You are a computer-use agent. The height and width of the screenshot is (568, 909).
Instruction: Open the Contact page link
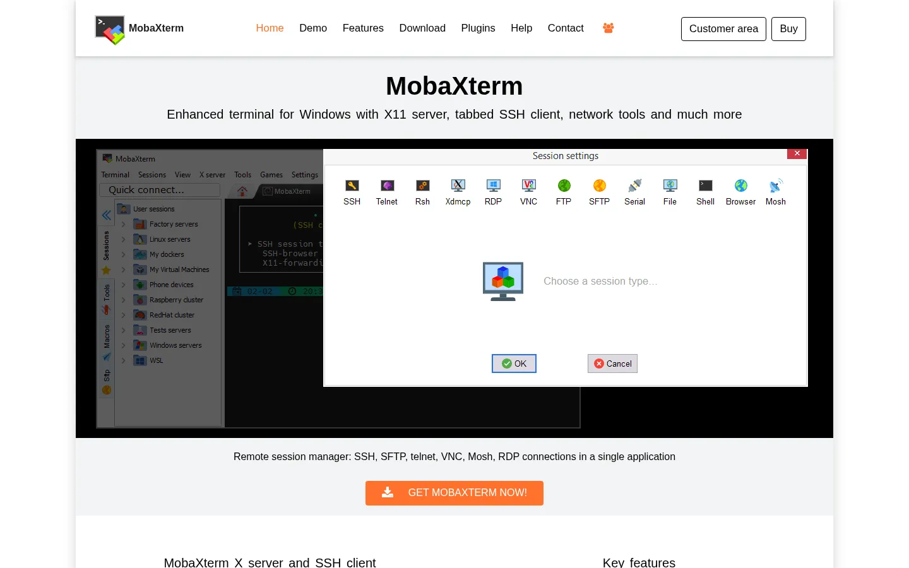[x=566, y=28]
